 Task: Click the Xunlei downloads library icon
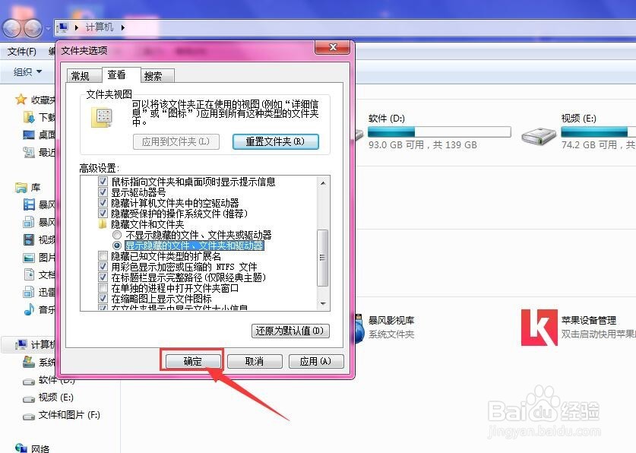[x=29, y=292]
